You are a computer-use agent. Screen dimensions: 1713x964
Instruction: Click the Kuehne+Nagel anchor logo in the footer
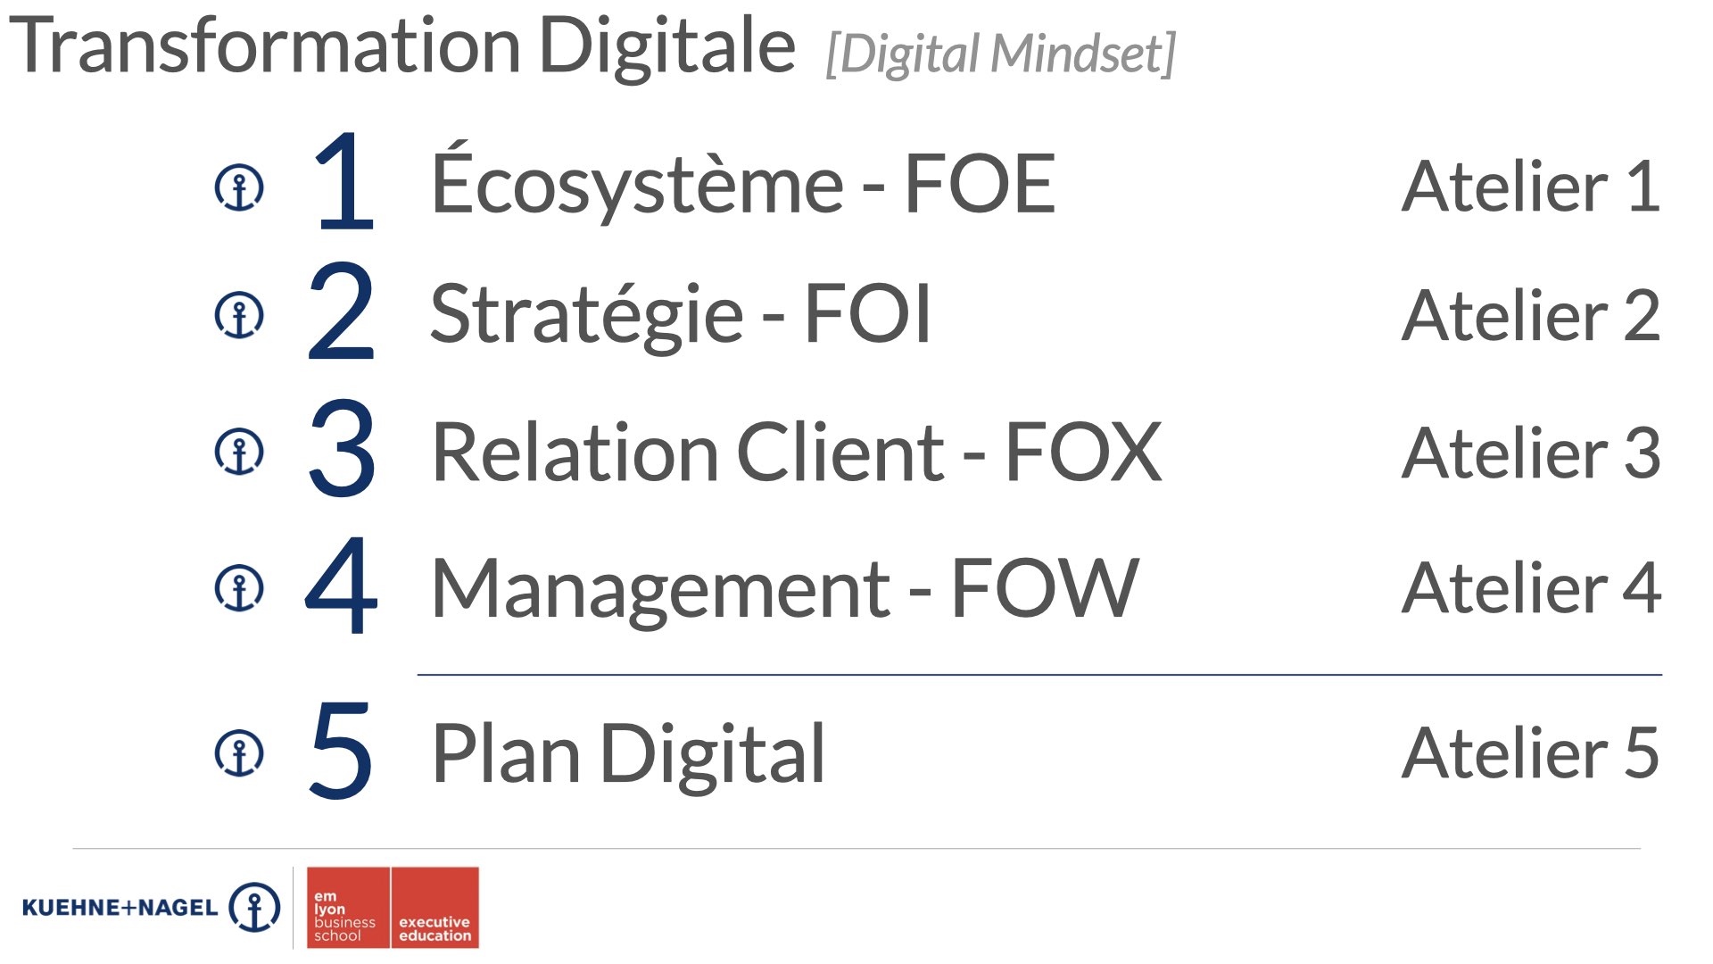[x=254, y=908]
